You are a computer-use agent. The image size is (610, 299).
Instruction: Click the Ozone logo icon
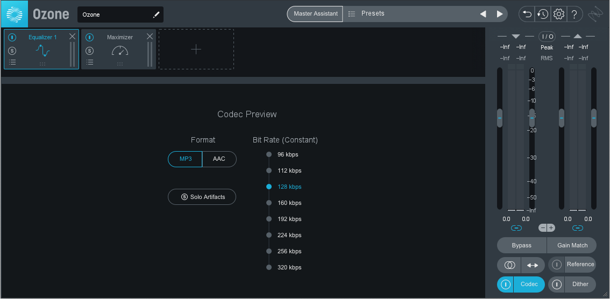tap(14, 13)
